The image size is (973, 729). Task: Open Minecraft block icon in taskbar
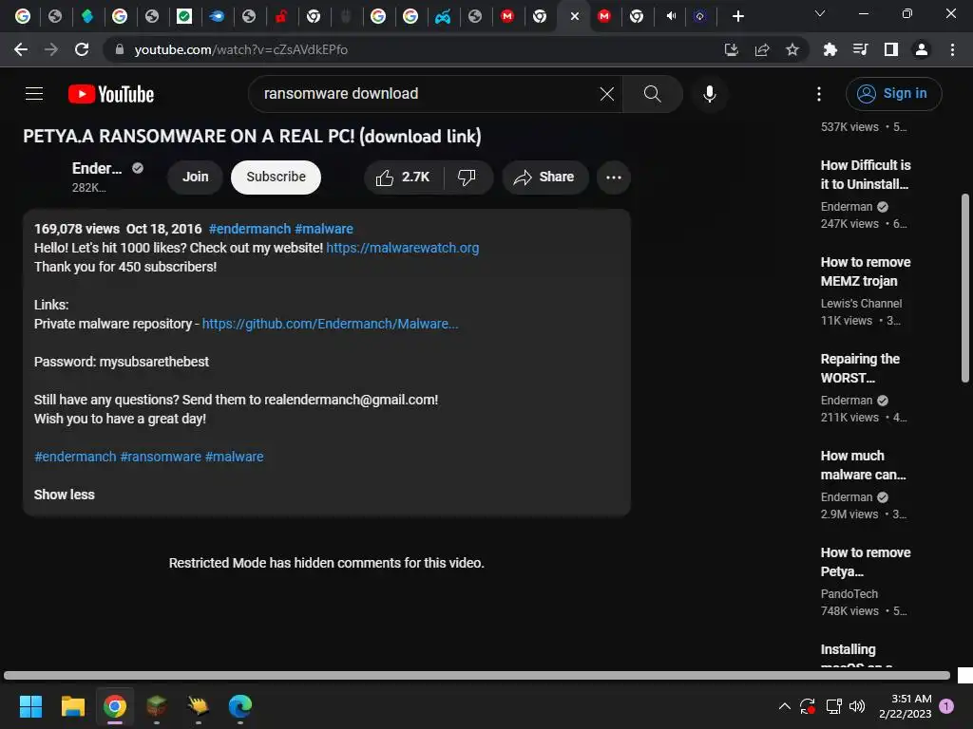tap(157, 706)
